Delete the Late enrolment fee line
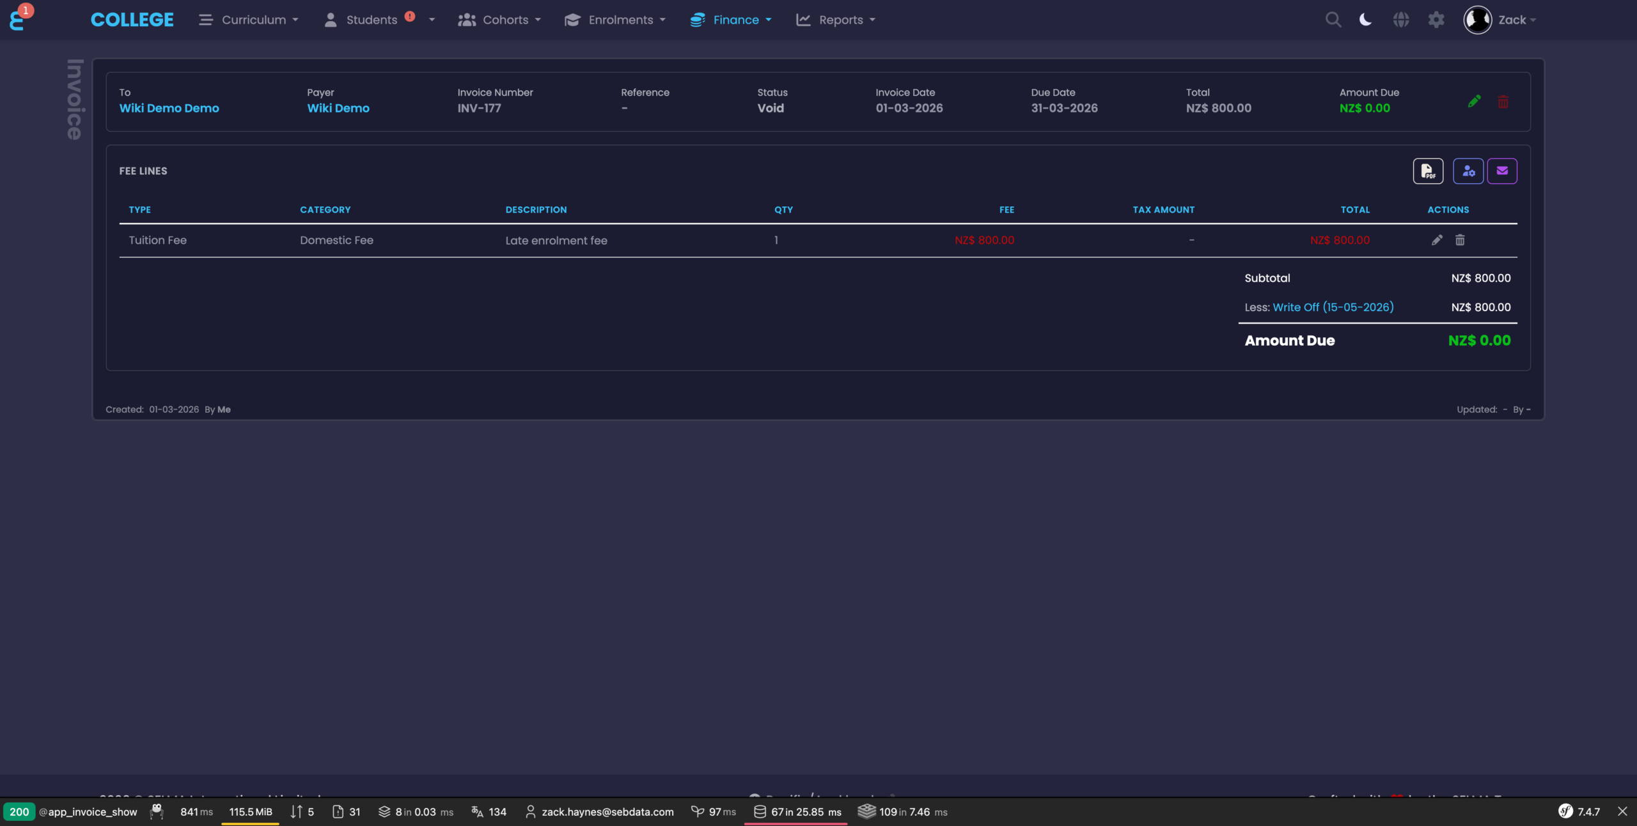 point(1459,240)
